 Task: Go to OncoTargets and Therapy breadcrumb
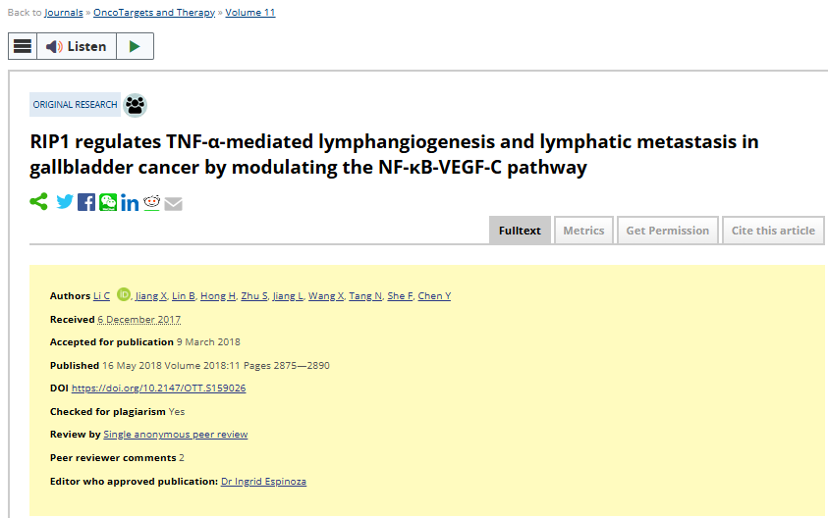click(154, 12)
